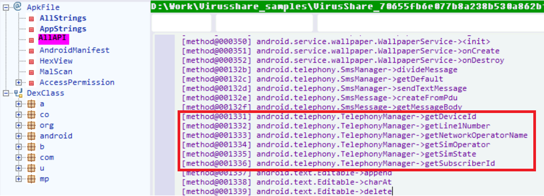
Task: Click the package icon next to 'mp'
Action: (32, 179)
